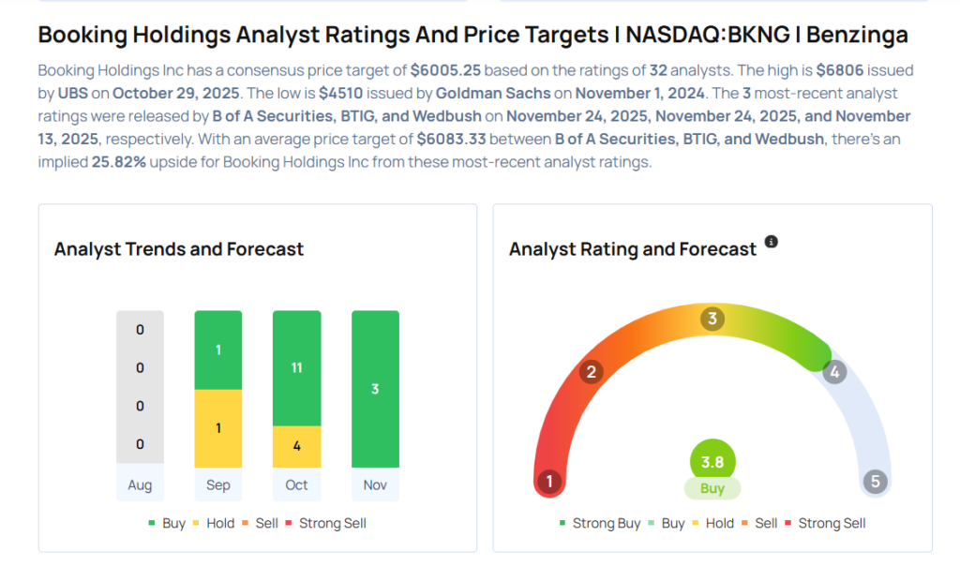Image resolution: width=960 pixels, height=566 pixels.
Task: Click the gray Aug bar
Action: click(x=140, y=387)
